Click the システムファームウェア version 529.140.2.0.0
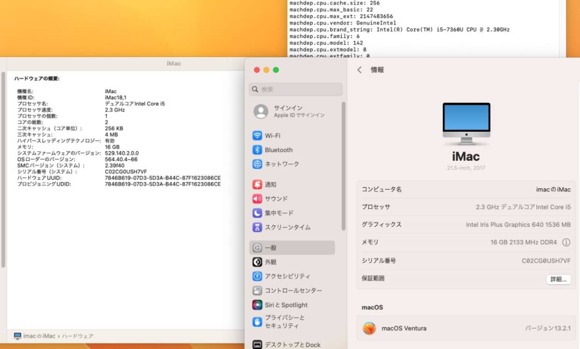This screenshot has height=349, width=580. pyautogui.click(x=122, y=153)
